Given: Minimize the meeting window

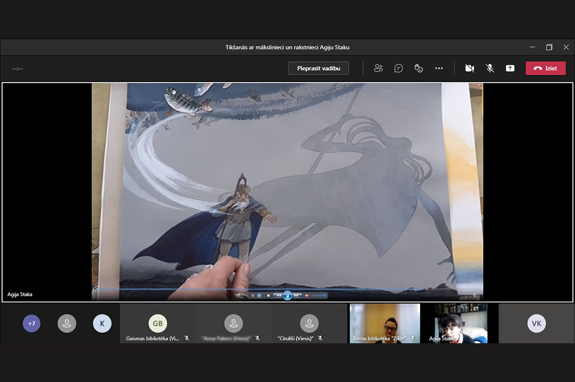Looking at the screenshot, I should pos(532,47).
